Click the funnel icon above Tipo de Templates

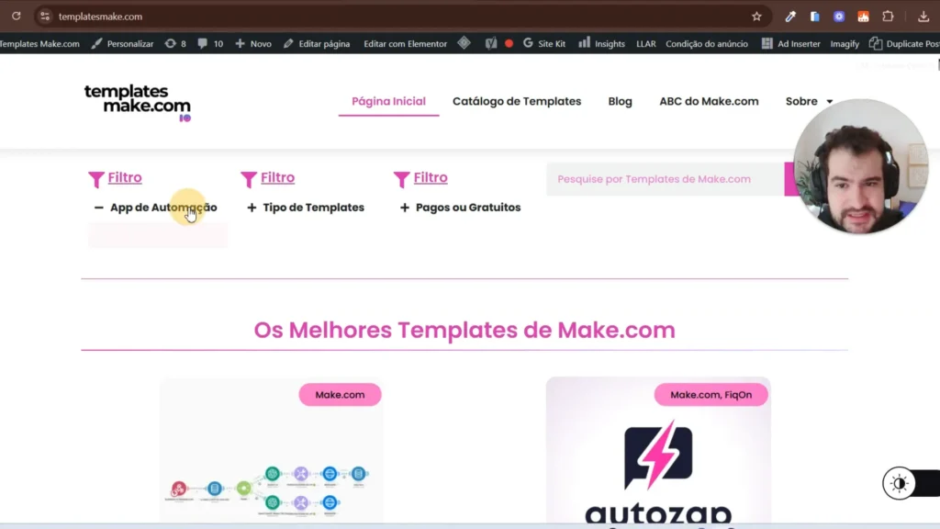tap(249, 179)
